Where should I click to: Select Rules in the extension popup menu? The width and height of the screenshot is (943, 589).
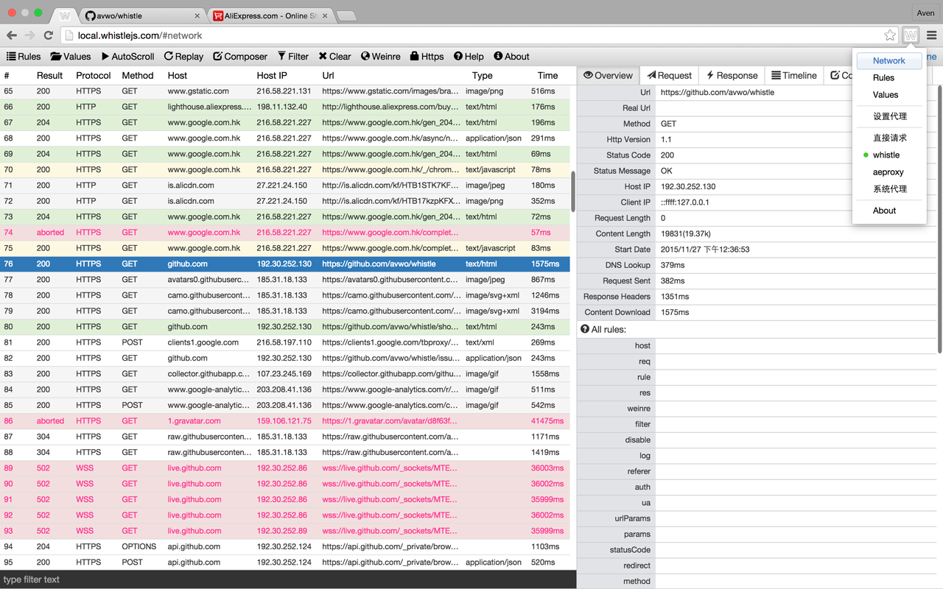point(889,77)
